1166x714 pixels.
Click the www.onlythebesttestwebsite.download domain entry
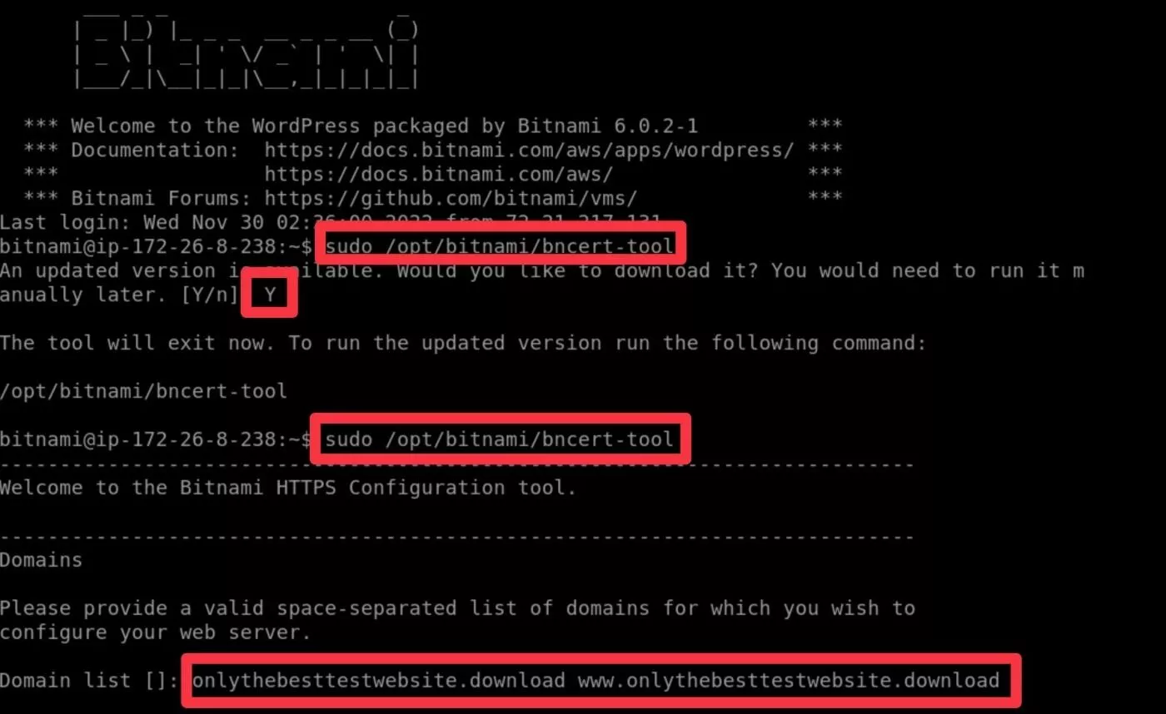tap(788, 681)
